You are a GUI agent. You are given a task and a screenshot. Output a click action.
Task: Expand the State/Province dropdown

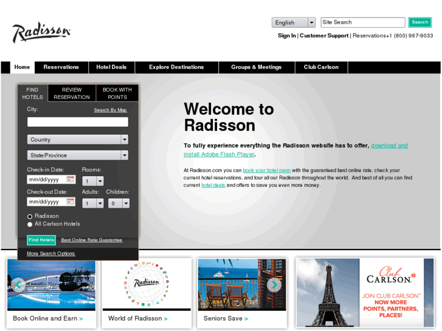click(x=78, y=155)
